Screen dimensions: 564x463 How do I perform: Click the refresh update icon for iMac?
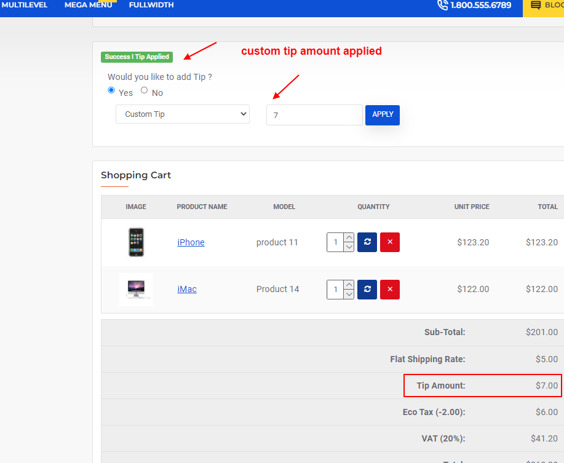[x=367, y=289]
